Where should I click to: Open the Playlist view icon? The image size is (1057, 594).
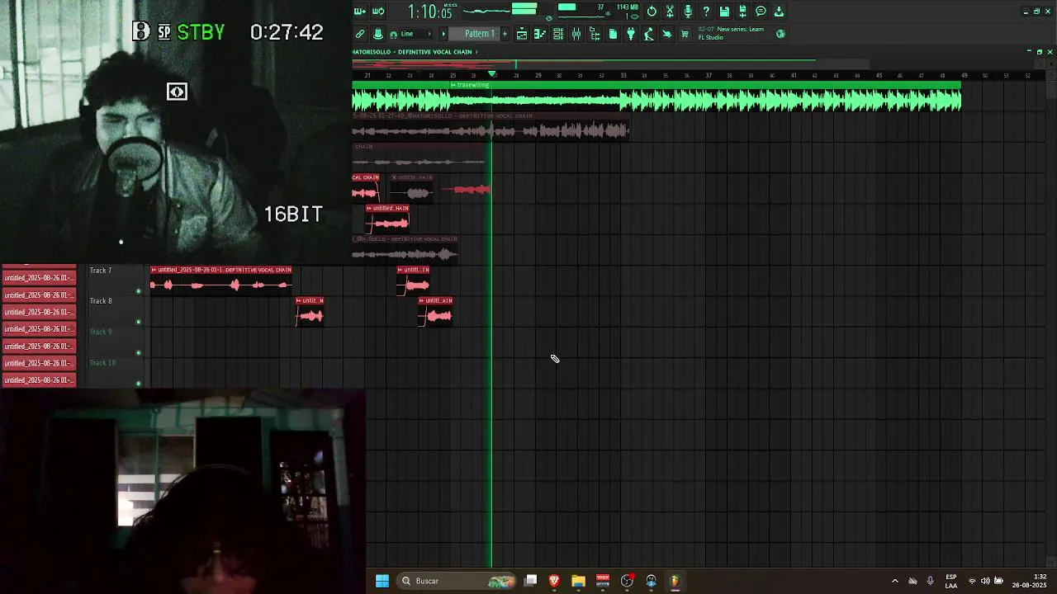[x=522, y=34]
